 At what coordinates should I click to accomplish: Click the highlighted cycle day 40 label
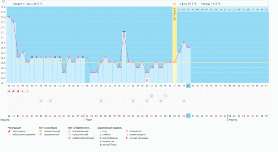point(188,86)
